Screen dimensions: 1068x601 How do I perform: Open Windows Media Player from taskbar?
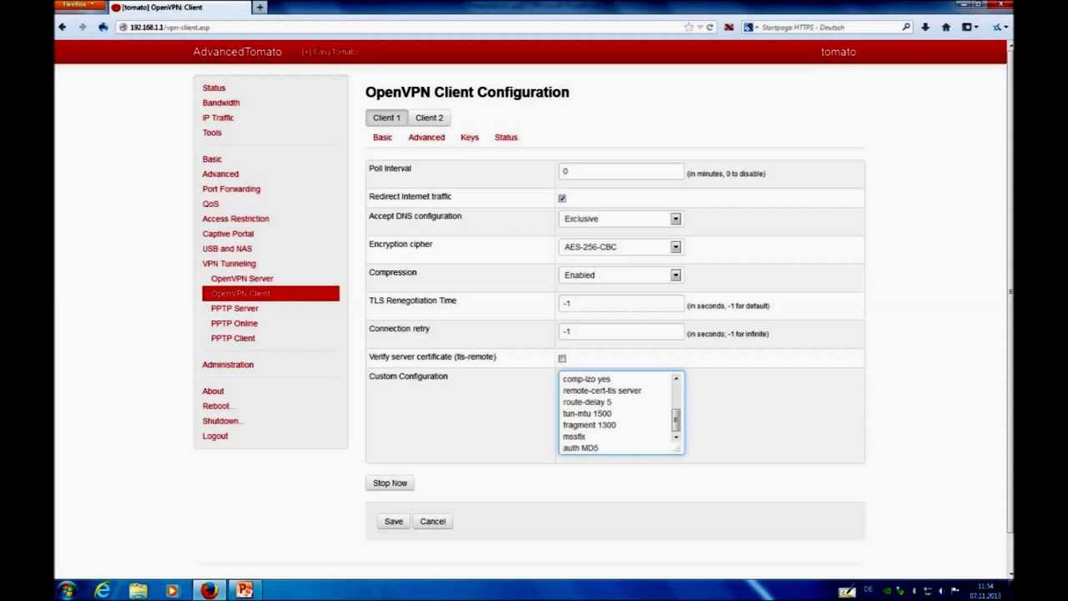click(x=173, y=591)
